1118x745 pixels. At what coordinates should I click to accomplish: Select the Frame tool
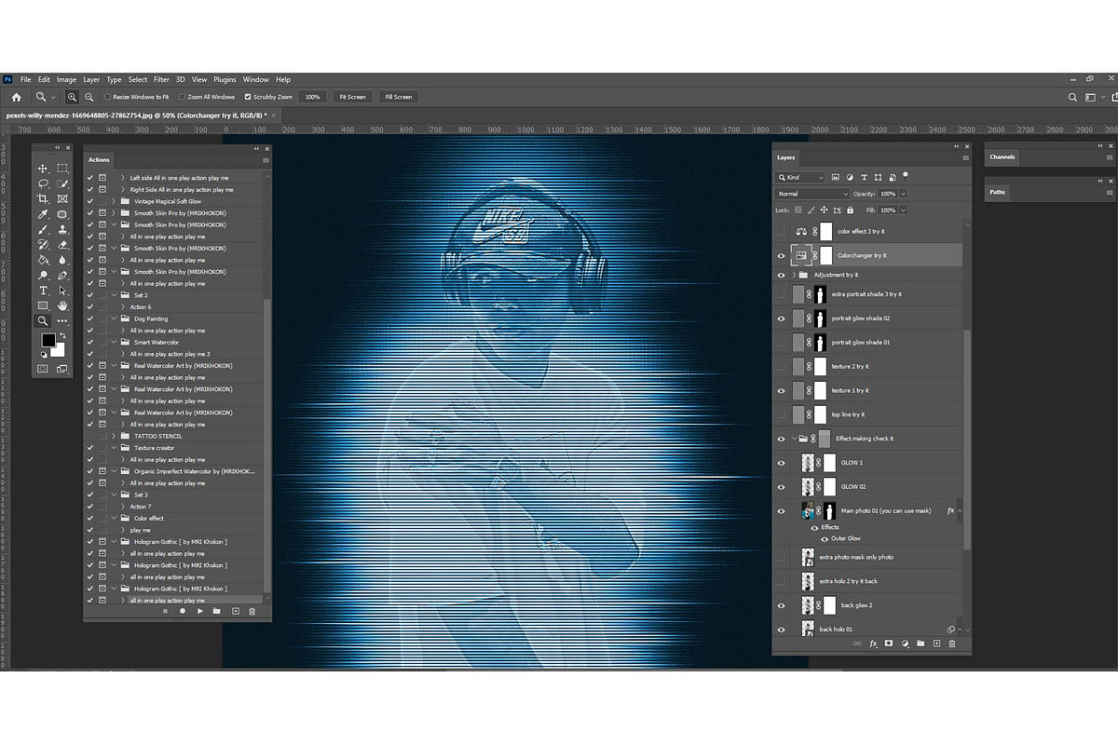tap(62, 199)
